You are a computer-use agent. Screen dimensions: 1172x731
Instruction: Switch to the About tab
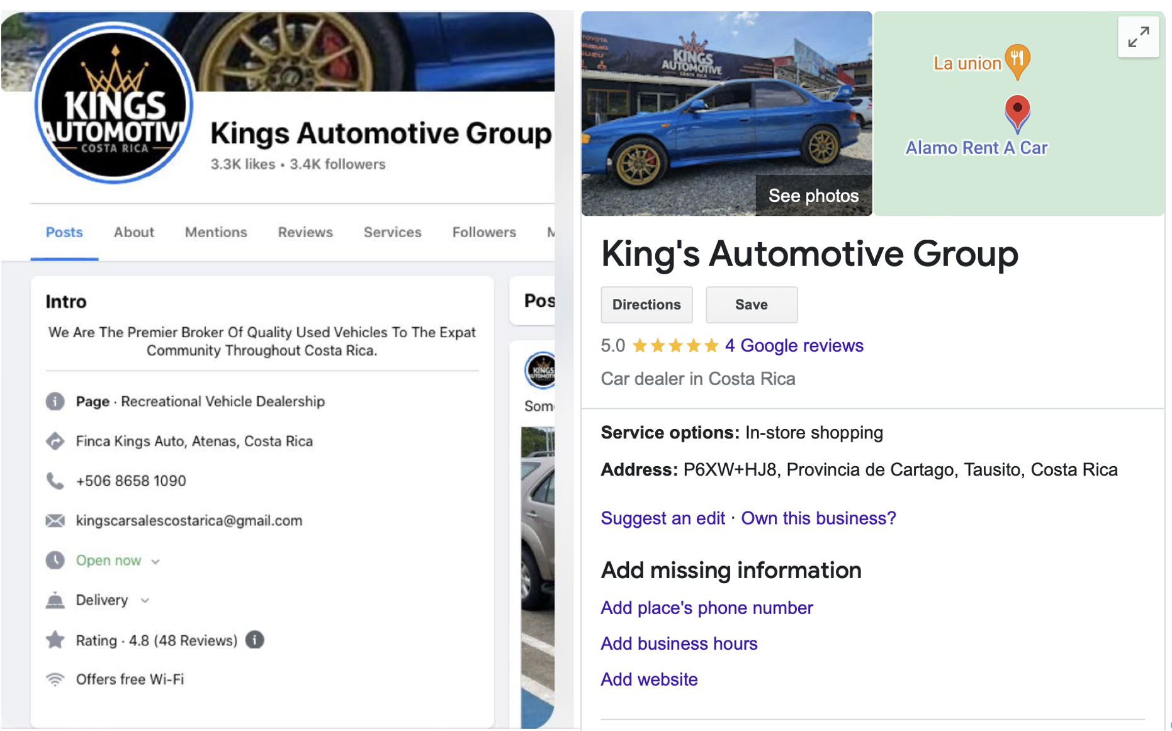pos(133,232)
